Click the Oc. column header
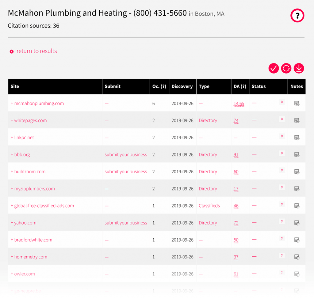 [x=159, y=86]
